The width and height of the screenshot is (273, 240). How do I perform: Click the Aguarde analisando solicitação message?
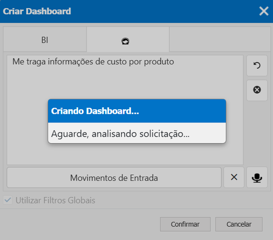[x=120, y=134]
